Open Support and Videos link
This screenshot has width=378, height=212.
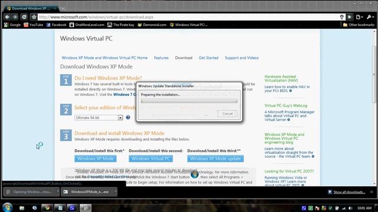click(x=242, y=58)
